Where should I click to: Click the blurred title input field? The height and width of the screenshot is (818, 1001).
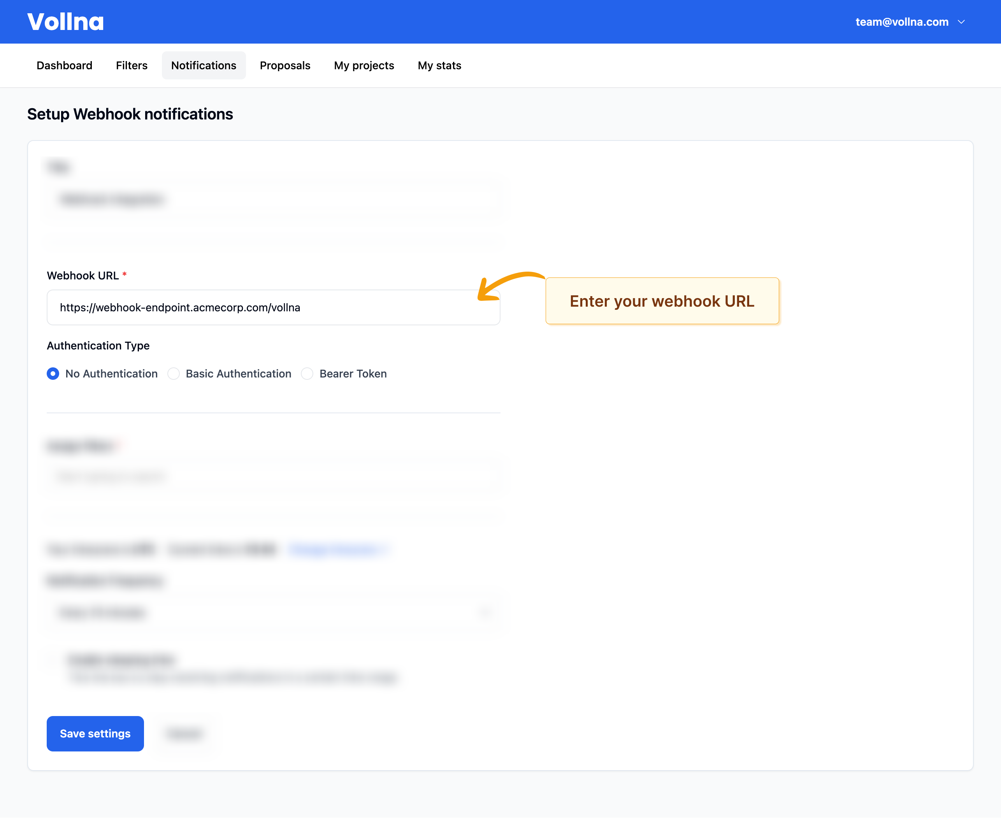pyautogui.click(x=273, y=199)
